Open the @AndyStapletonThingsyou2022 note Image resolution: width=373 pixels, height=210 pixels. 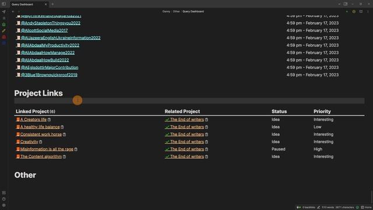51,23
